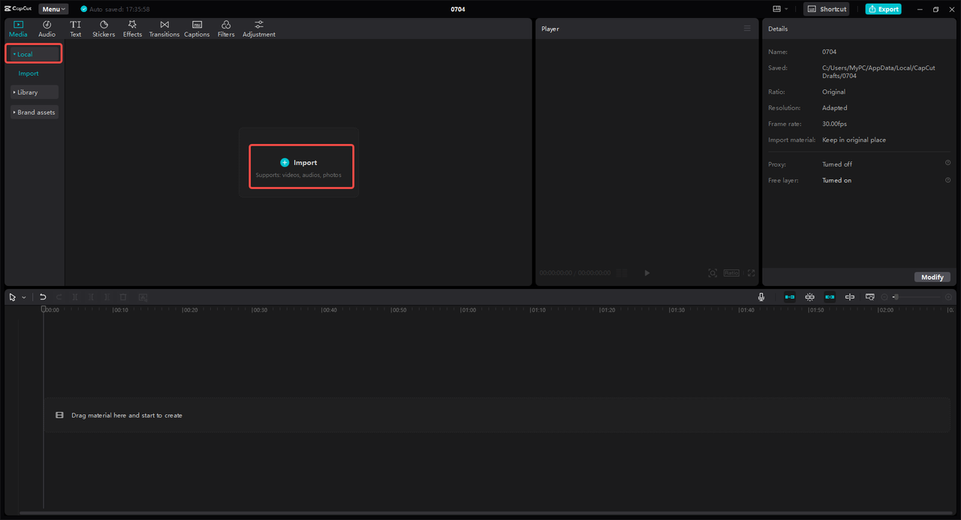961x520 pixels.
Task: Click the delete-right trim icon
Action: pos(107,297)
